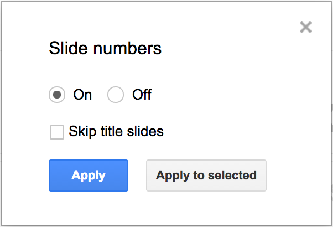The width and height of the screenshot is (333, 227).
Task: Turn slide numbers off
Action: 116,95
